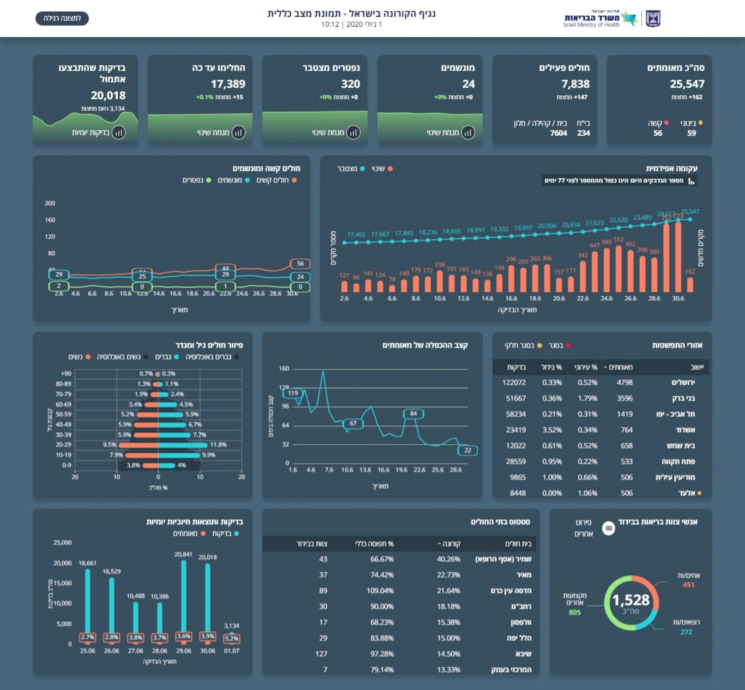
Task: Click daily tests chart icon
Action: (119, 133)
